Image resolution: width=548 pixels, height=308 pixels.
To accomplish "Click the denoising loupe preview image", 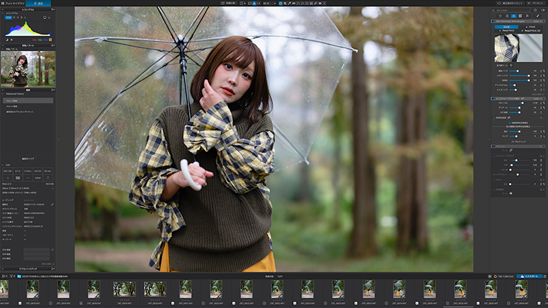I will pyautogui.click(x=519, y=48).
